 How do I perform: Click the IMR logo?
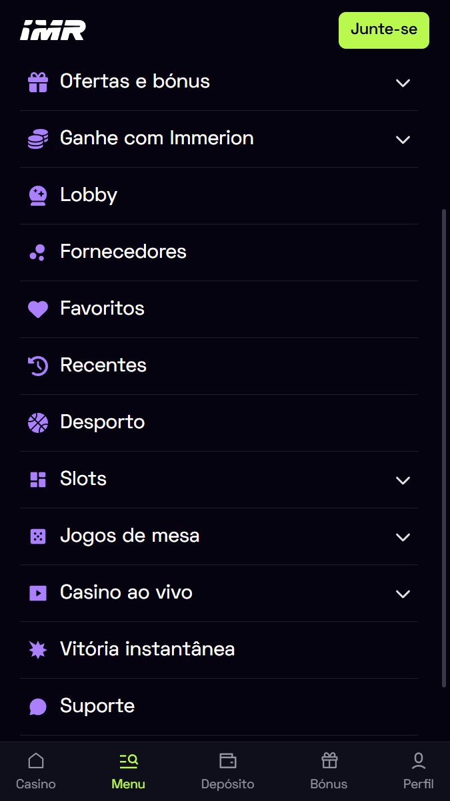tap(53, 31)
